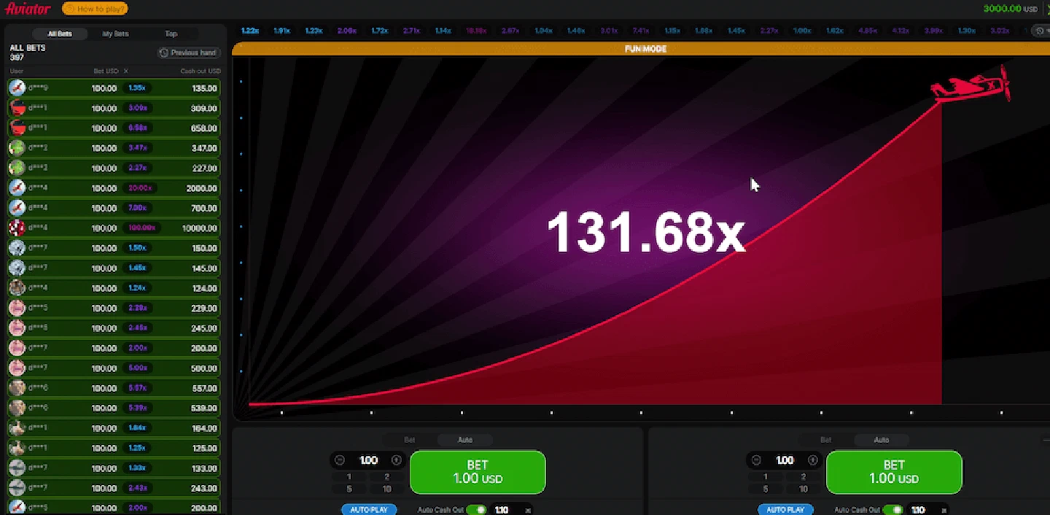This screenshot has height=515, width=1050.
Task: Click the Aviator logo
Action: click(x=28, y=9)
